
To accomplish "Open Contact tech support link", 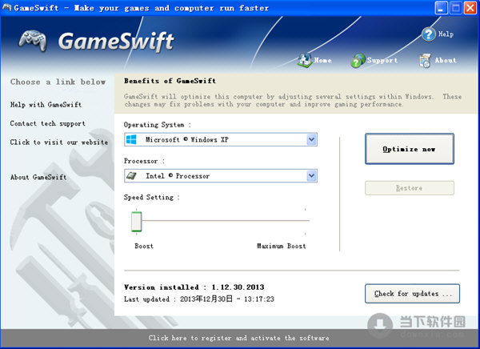I will 48,123.
